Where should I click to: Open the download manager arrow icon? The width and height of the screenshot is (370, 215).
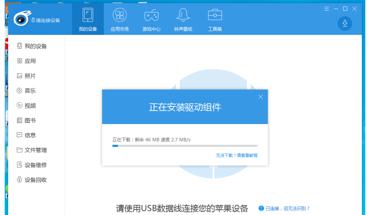(x=345, y=23)
